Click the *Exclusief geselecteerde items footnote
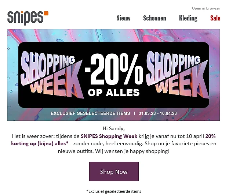This screenshot has height=195, width=240. click(114, 191)
